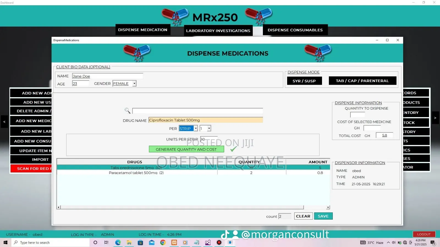Open File Explorer from the taskbar
Viewport: 440px width, 247px height.
click(129, 242)
